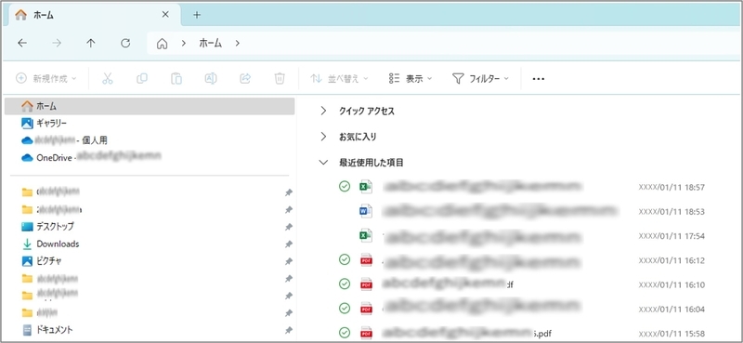Click the date XXXX/01/11 18:53
This screenshot has height=343, width=743.
(671, 212)
